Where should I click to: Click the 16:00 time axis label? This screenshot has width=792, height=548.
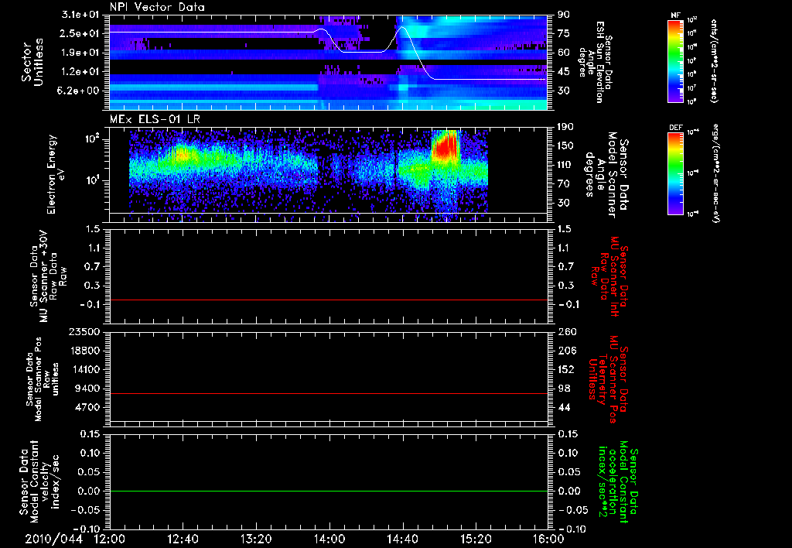click(548, 539)
